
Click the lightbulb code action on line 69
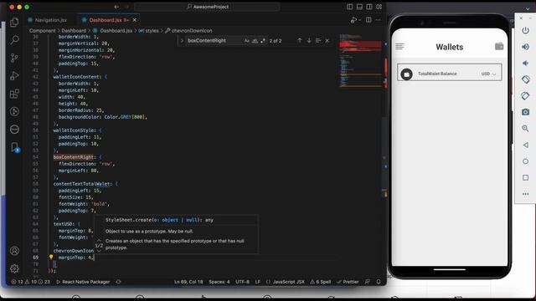(x=51, y=258)
